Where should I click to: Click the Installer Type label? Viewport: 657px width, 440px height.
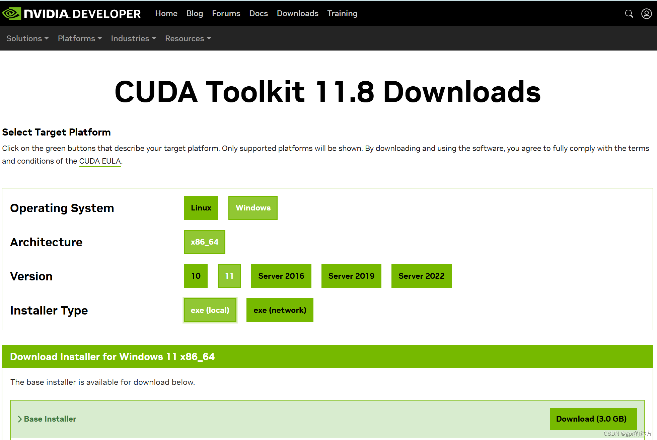(49, 311)
